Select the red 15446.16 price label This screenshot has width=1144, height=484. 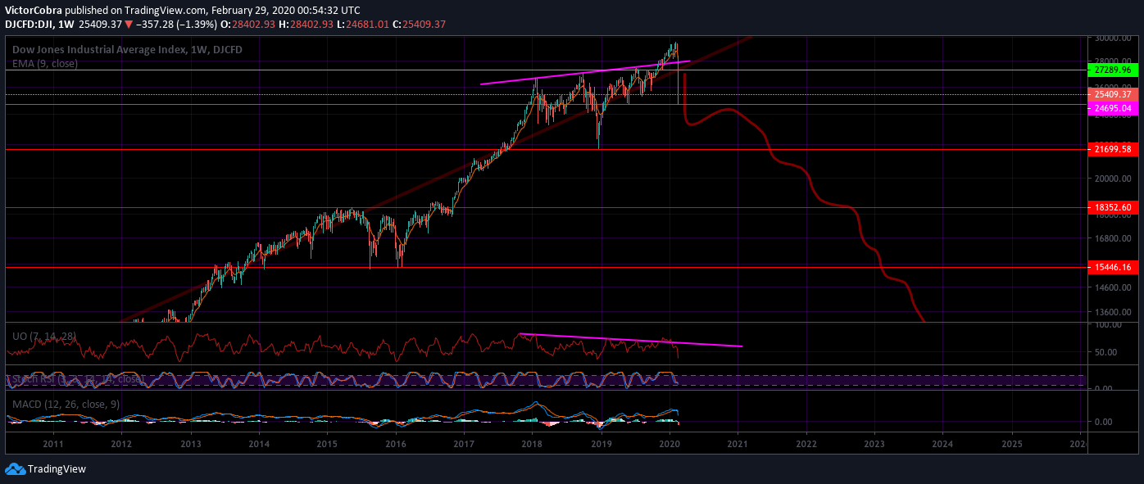[1113, 268]
